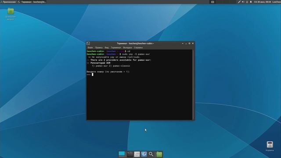Open the LexChen user menu
The height and width of the screenshot is (158, 281).
click(277, 2)
